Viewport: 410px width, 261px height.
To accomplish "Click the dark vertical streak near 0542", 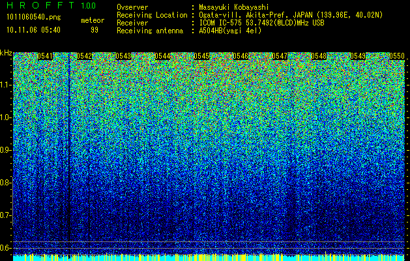I will (69, 155).
